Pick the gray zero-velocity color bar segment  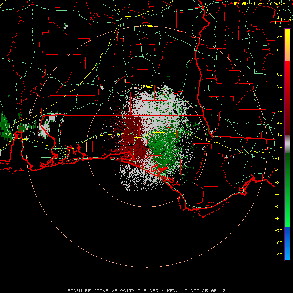point(287,144)
